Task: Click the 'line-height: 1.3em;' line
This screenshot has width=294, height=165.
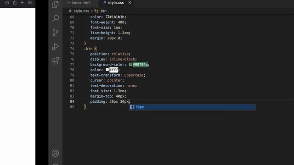Action: [x=110, y=33]
